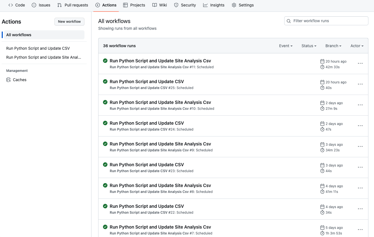The width and height of the screenshot is (374, 237).
Task: Open repository Settings tab
Action: pos(243,5)
